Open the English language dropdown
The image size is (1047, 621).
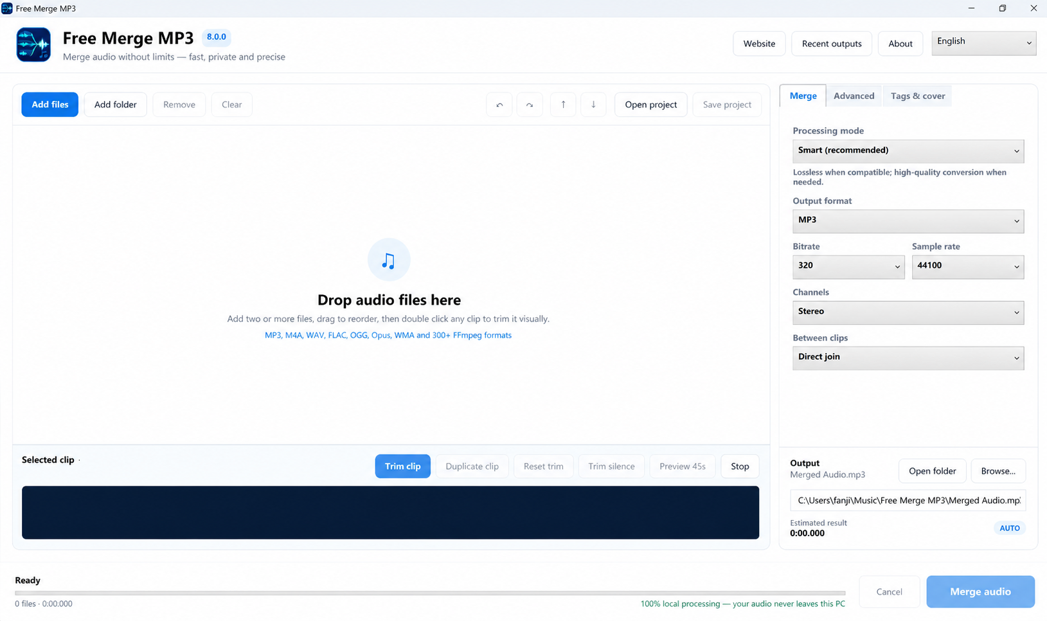point(984,42)
